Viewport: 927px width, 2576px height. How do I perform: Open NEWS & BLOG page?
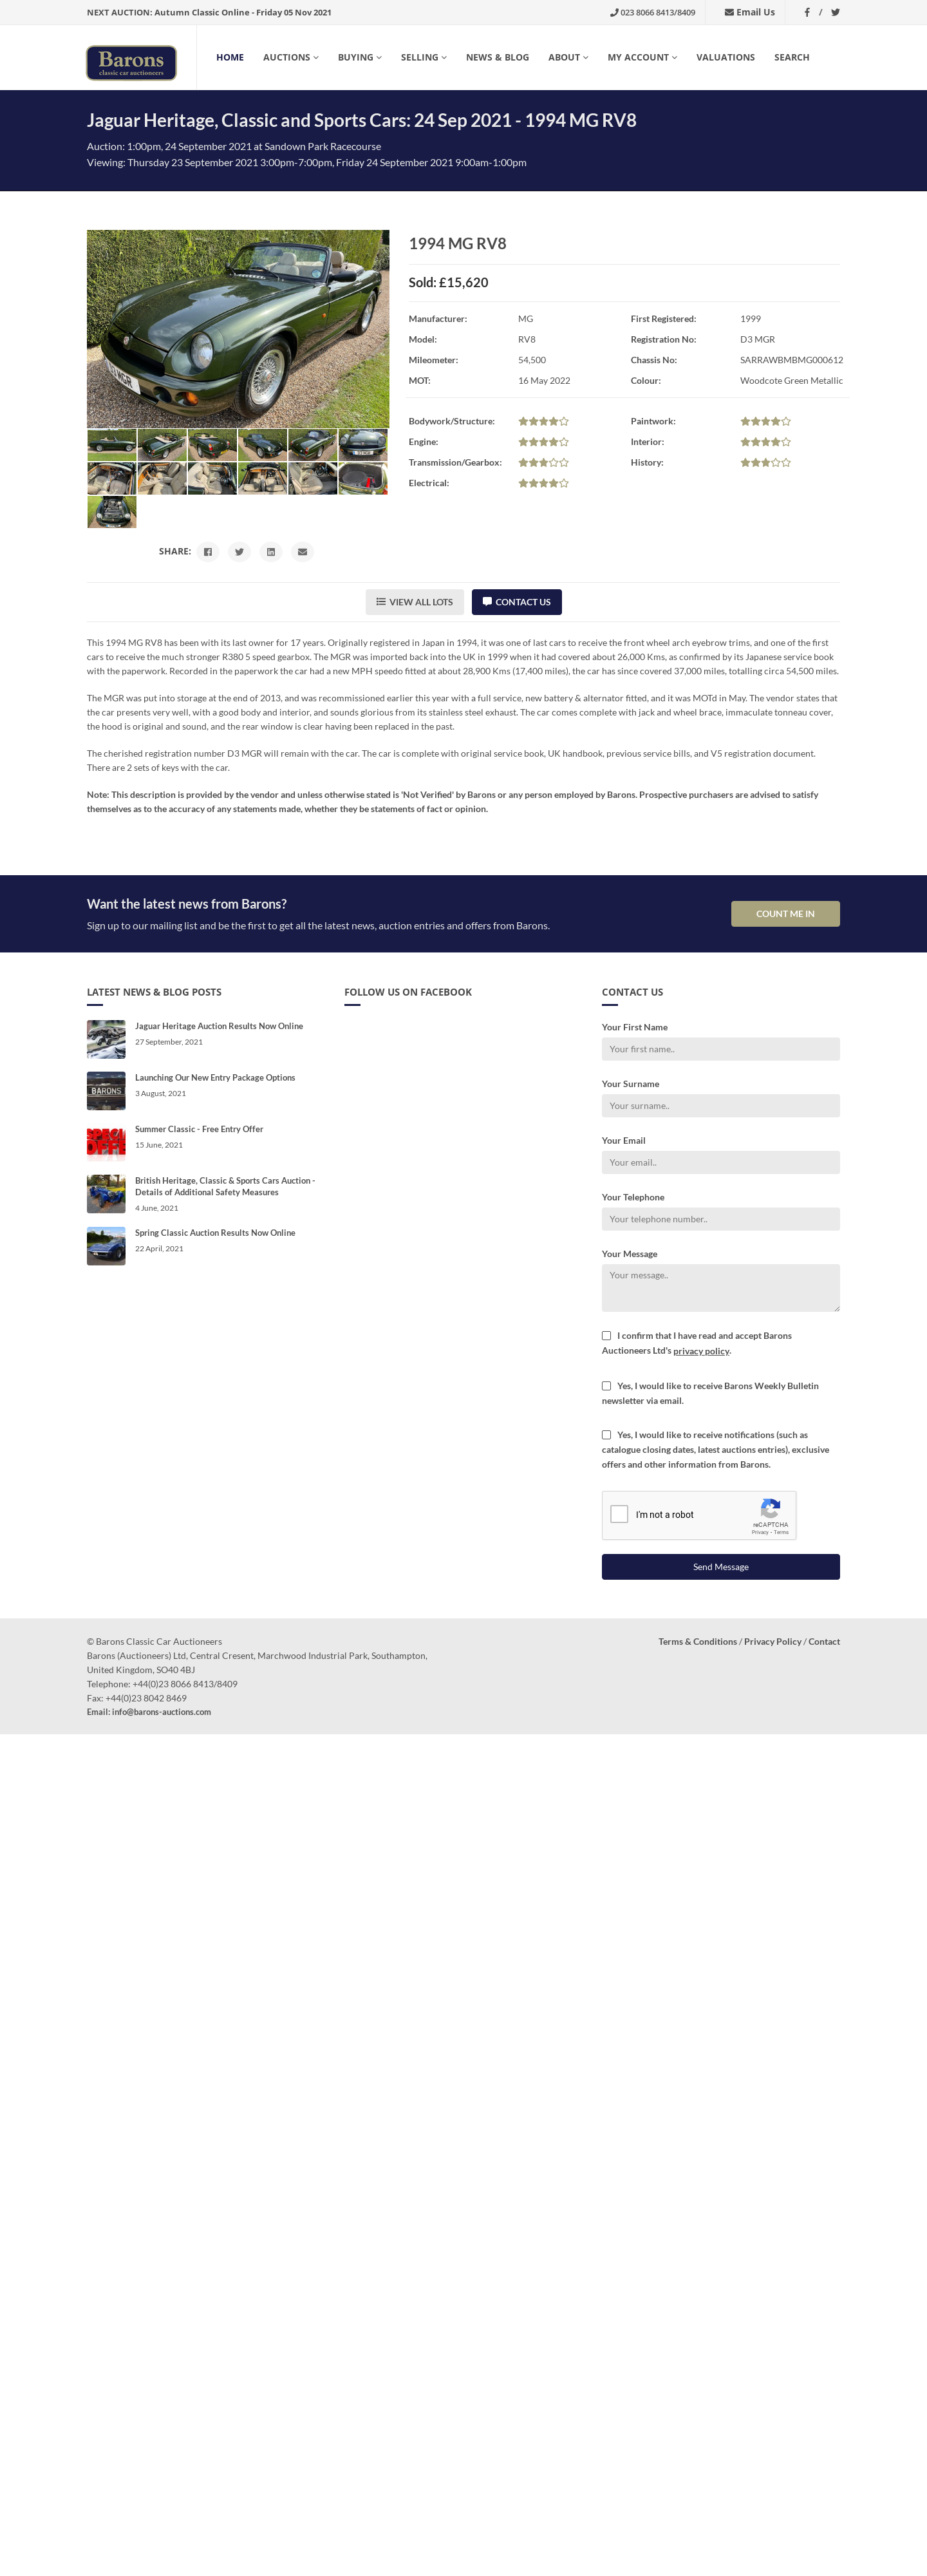coord(497,57)
